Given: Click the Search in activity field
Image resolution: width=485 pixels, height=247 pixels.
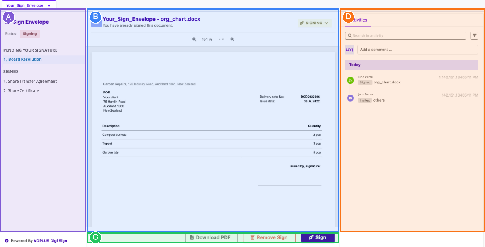Looking at the screenshot, I should click(x=405, y=35).
